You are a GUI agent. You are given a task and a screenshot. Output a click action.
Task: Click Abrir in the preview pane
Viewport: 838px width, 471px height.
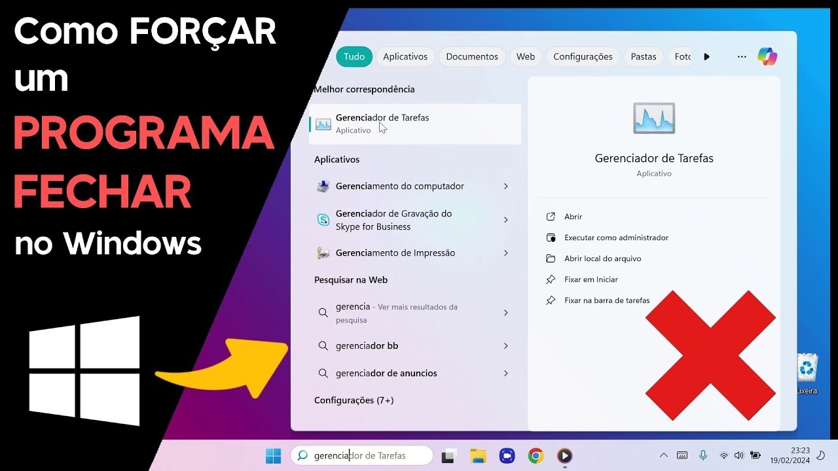[573, 217]
